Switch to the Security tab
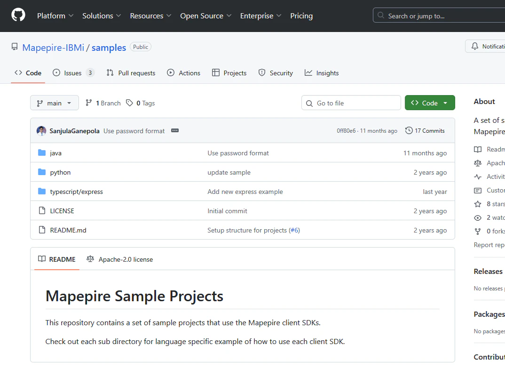Image resolution: width=505 pixels, height=369 pixels. tap(276, 73)
